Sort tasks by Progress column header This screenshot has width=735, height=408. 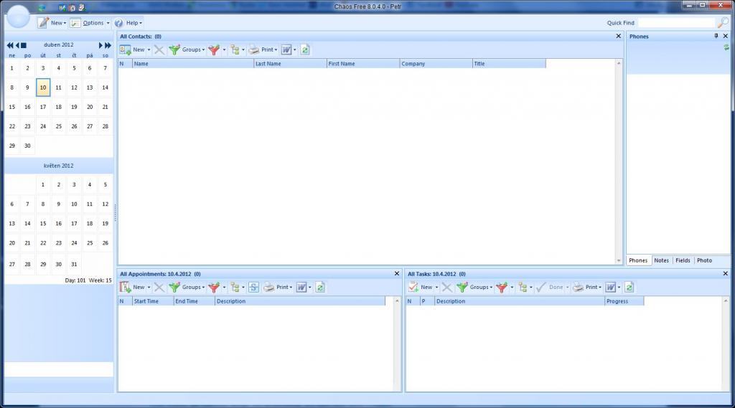pyautogui.click(x=624, y=301)
